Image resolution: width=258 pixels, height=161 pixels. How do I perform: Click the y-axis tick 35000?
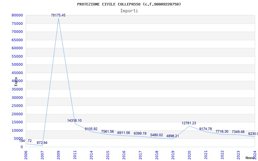17,90
